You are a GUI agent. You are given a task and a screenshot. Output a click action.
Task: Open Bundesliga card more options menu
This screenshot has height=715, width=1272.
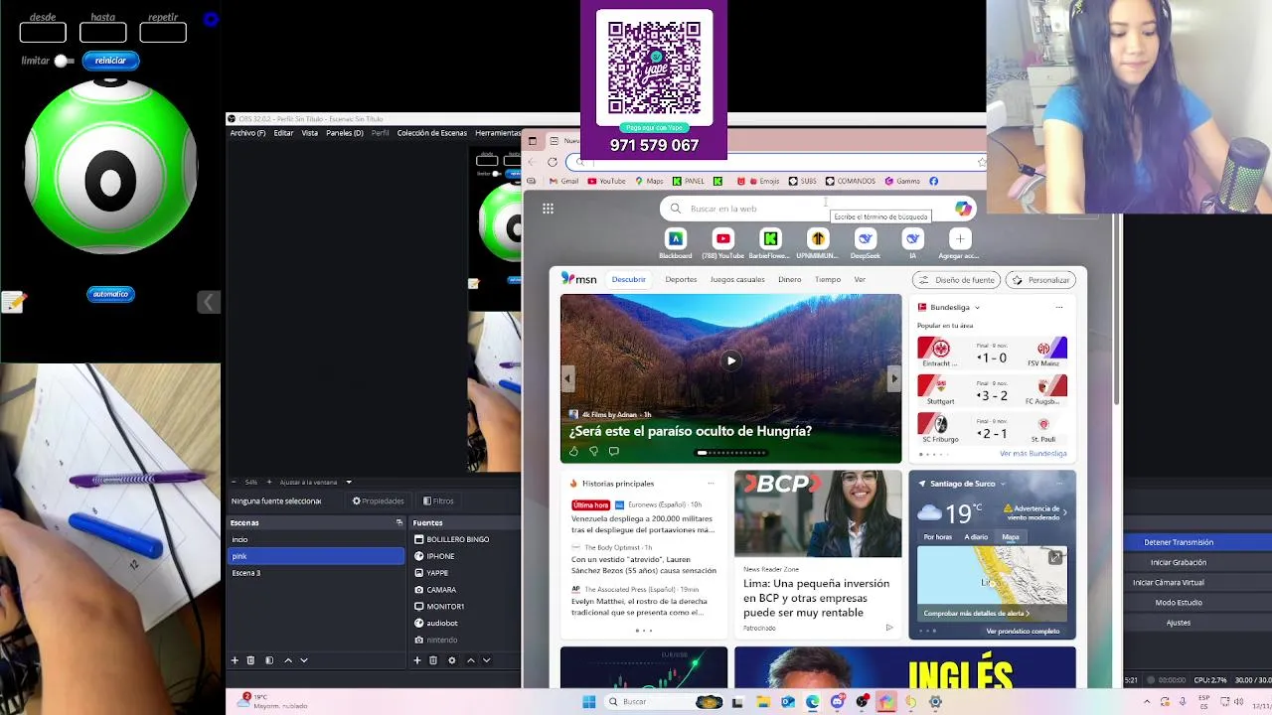[x=1059, y=308]
